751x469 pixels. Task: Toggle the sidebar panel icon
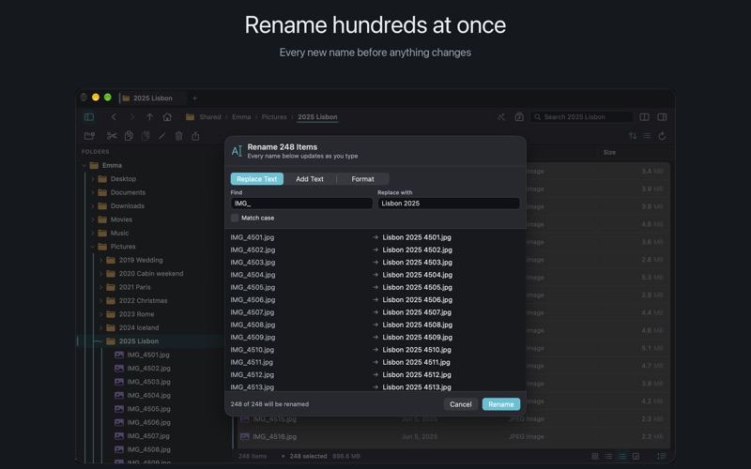[89, 116]
